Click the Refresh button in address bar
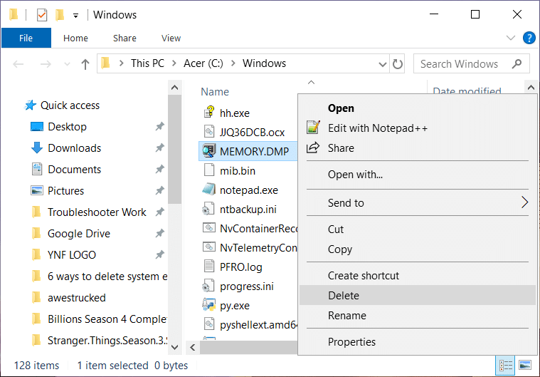The width and height of the screenshot is (540, 377). pyautogui.click(x=397, y=63)
